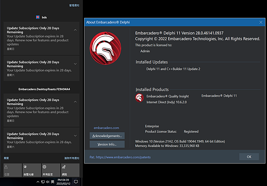Viewport: 267px width, 186px height.
Task: Click 清除所有通知 to clear all notifications
Action: [x=72, y=158]
